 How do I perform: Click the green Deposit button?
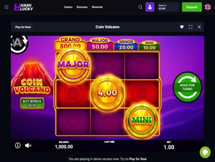(x=192, y=7)
